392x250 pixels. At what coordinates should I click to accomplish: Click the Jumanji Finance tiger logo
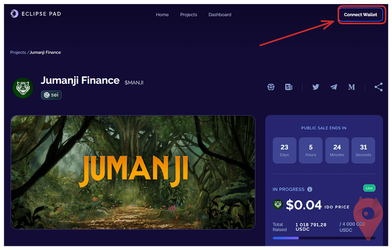click(x=23, y=87)
